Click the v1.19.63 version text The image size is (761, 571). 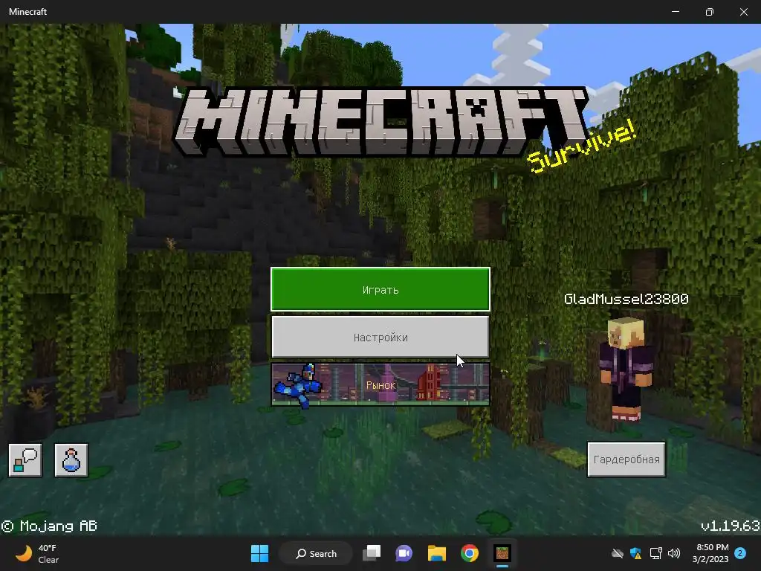[x=731, y=526]
